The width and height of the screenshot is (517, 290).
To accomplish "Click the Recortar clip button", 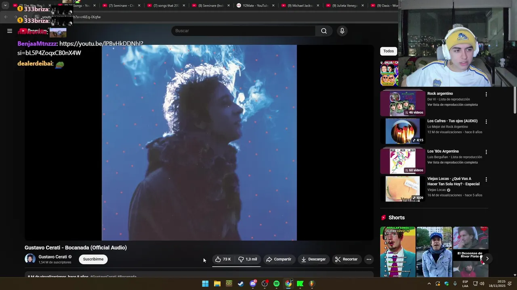I will click(346, 259).
